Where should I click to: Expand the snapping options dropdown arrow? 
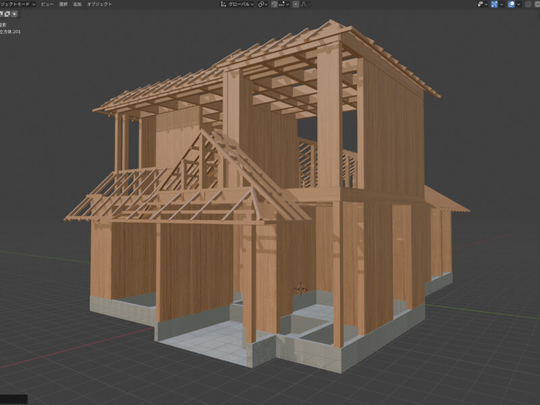coord(288,4)
